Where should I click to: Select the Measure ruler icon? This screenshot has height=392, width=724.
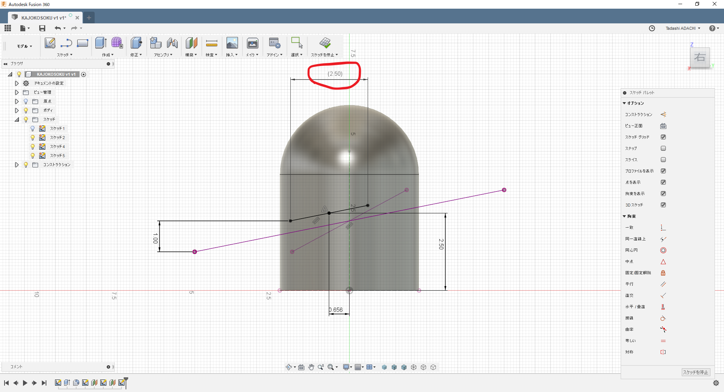[212, 43]
